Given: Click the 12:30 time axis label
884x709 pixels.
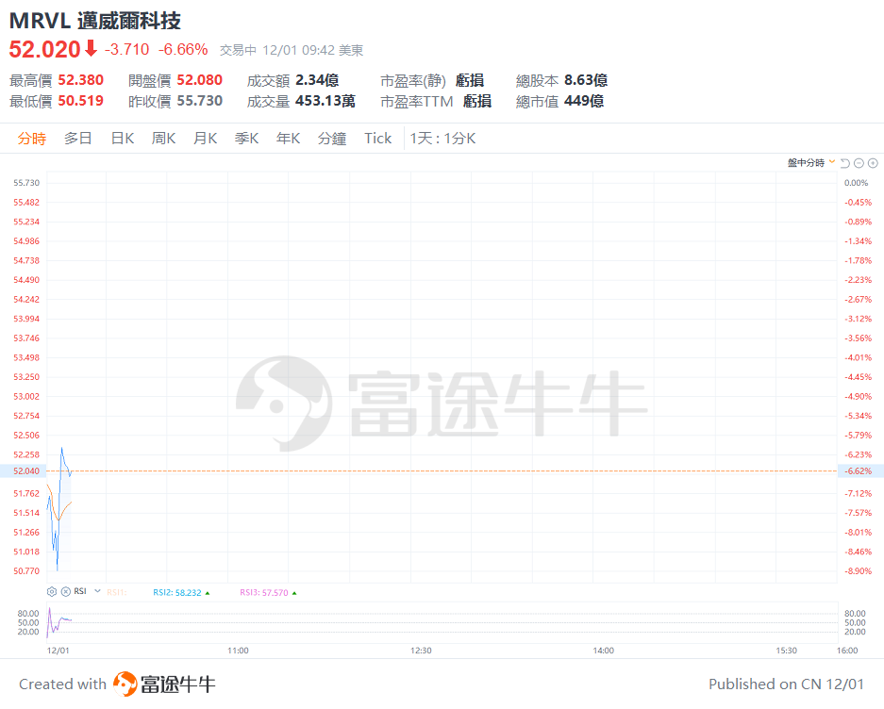Looking at the screenshot, I should 421,651.
